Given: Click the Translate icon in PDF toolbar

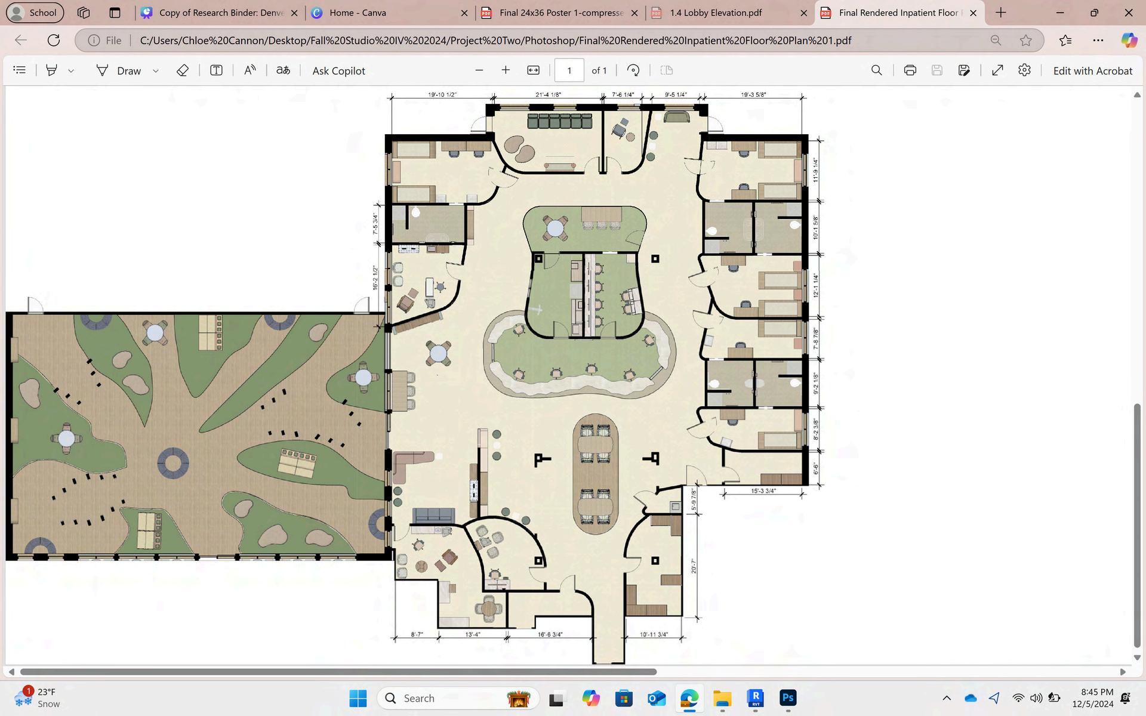Looking at the screenshot, I should (283, 70).
